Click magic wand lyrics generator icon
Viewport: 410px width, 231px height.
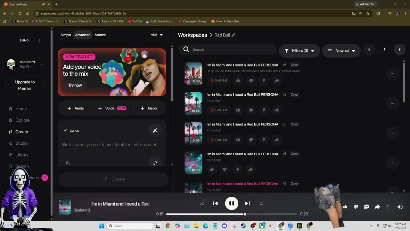155,131
